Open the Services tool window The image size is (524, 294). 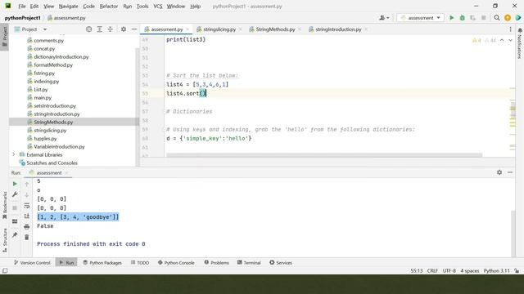pos(281,263)
